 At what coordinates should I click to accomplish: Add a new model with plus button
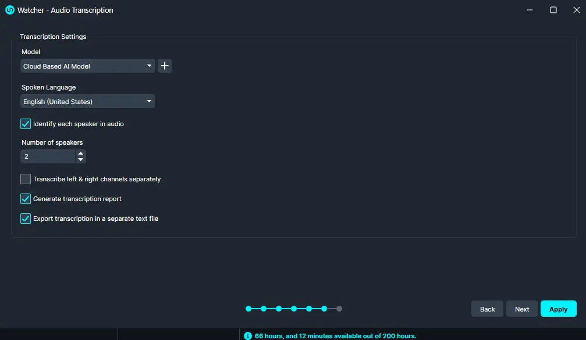tap(165, 66)
